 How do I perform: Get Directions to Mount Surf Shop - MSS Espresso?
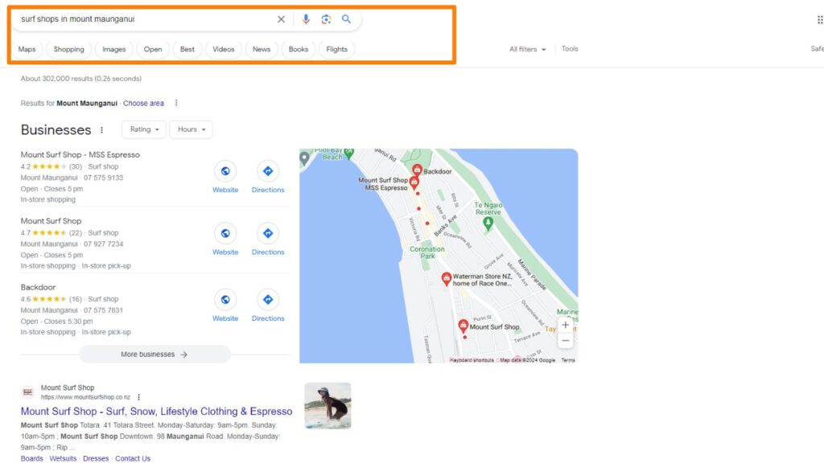tap(268, 178)
